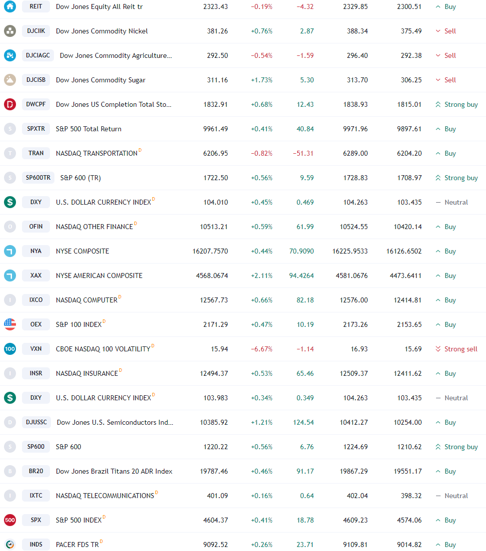Click the NYA blue logo icon

[10, 251]
